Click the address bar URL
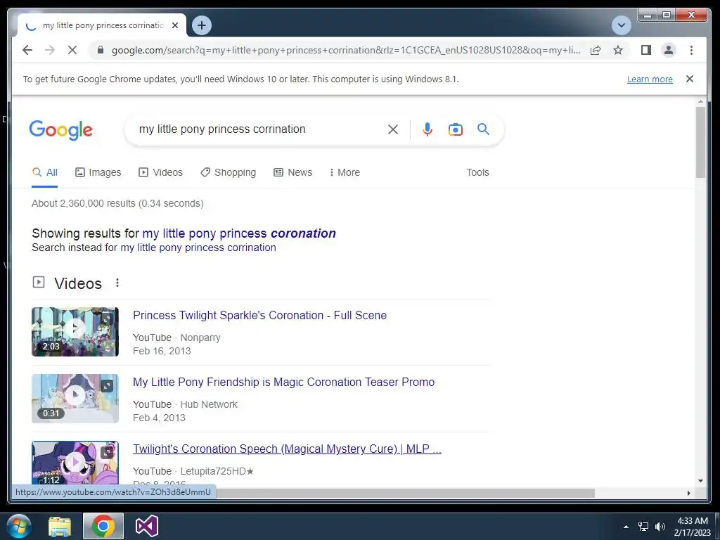 point(346,50)
